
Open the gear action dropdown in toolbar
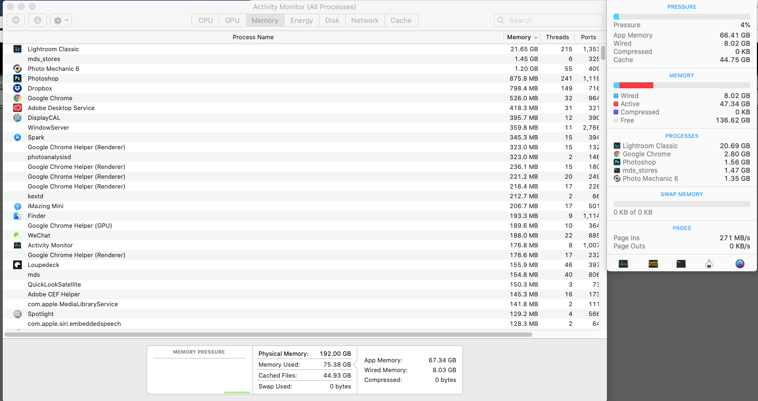click(61, 20)
